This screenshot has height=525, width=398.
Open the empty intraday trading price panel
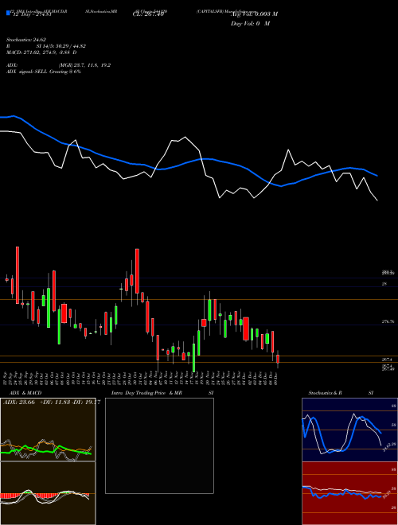[159, 445]
